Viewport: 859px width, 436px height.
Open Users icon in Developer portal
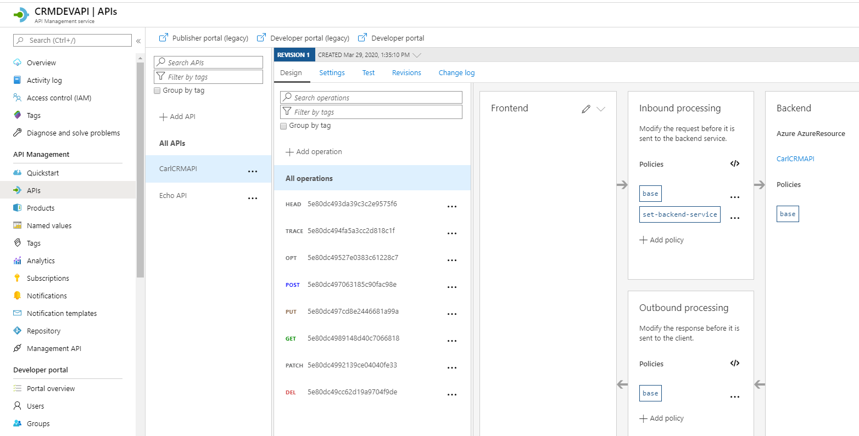click(17, 406)
